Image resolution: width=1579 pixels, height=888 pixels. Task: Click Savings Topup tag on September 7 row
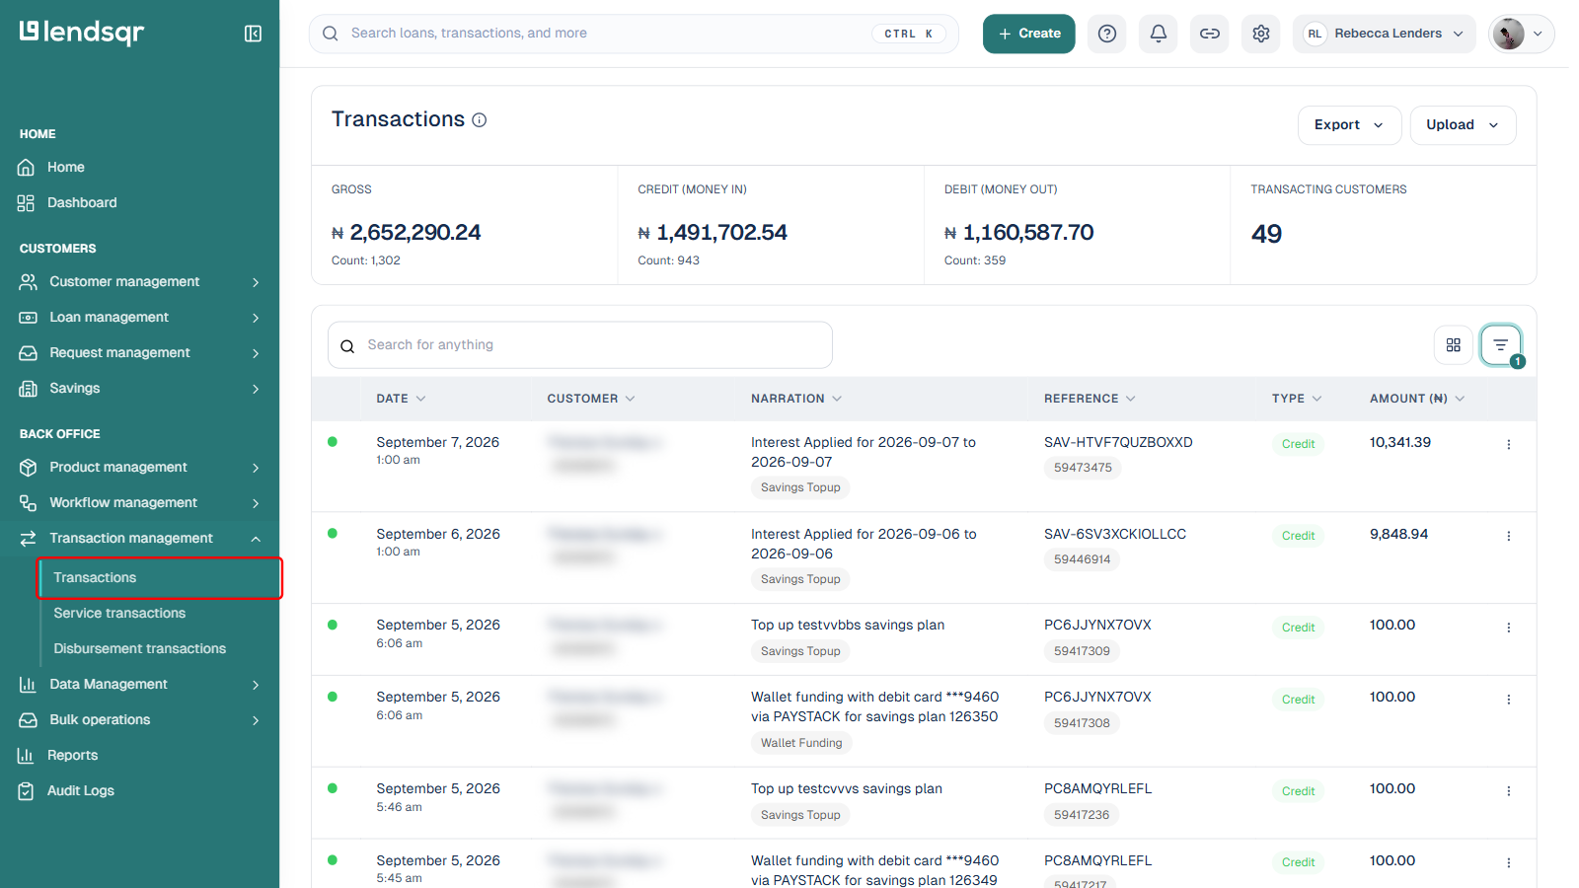pos(800,487)
